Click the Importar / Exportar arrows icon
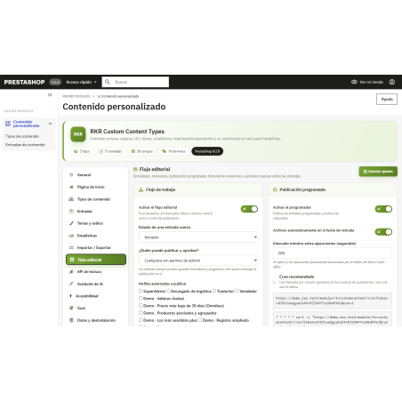This screenshot has width=402, height=402. pyautogui.click(x=71, y=247)
